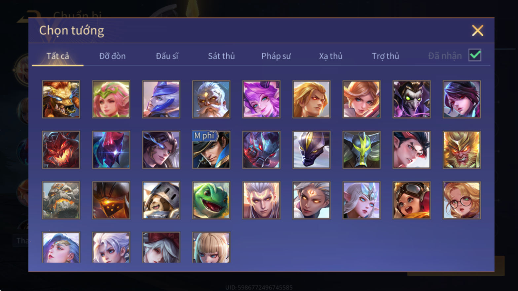Filter heroes by 'Xạ thủ' tab

pyautogui.click(x=331, y=56)
